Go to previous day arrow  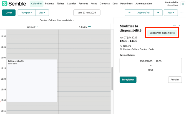[x=129, y=12]
